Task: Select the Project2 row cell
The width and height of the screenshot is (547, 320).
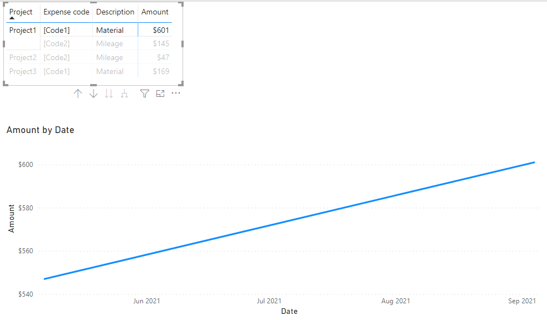Action: 23,57
